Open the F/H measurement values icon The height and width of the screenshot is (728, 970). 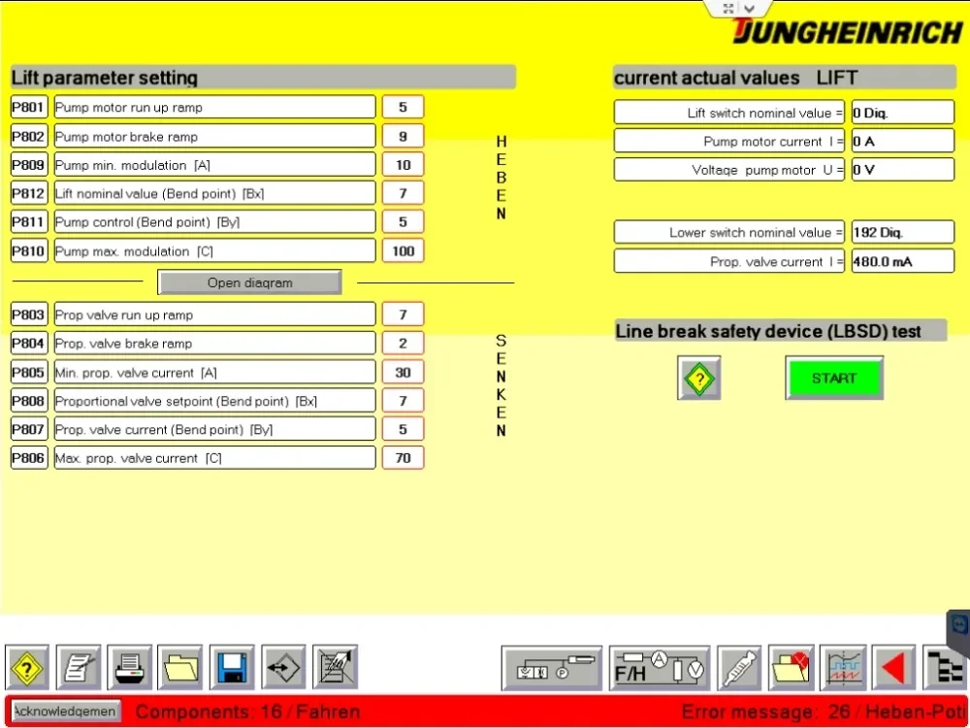659,667
